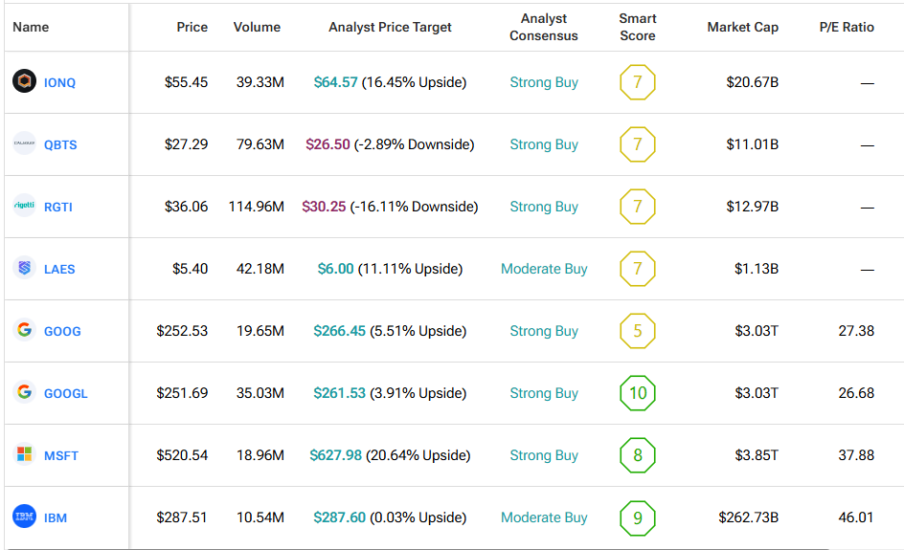This screenshot has width=904, height=550.
Task: Sort by the Smart Score column header
Action: coord(637,27)
